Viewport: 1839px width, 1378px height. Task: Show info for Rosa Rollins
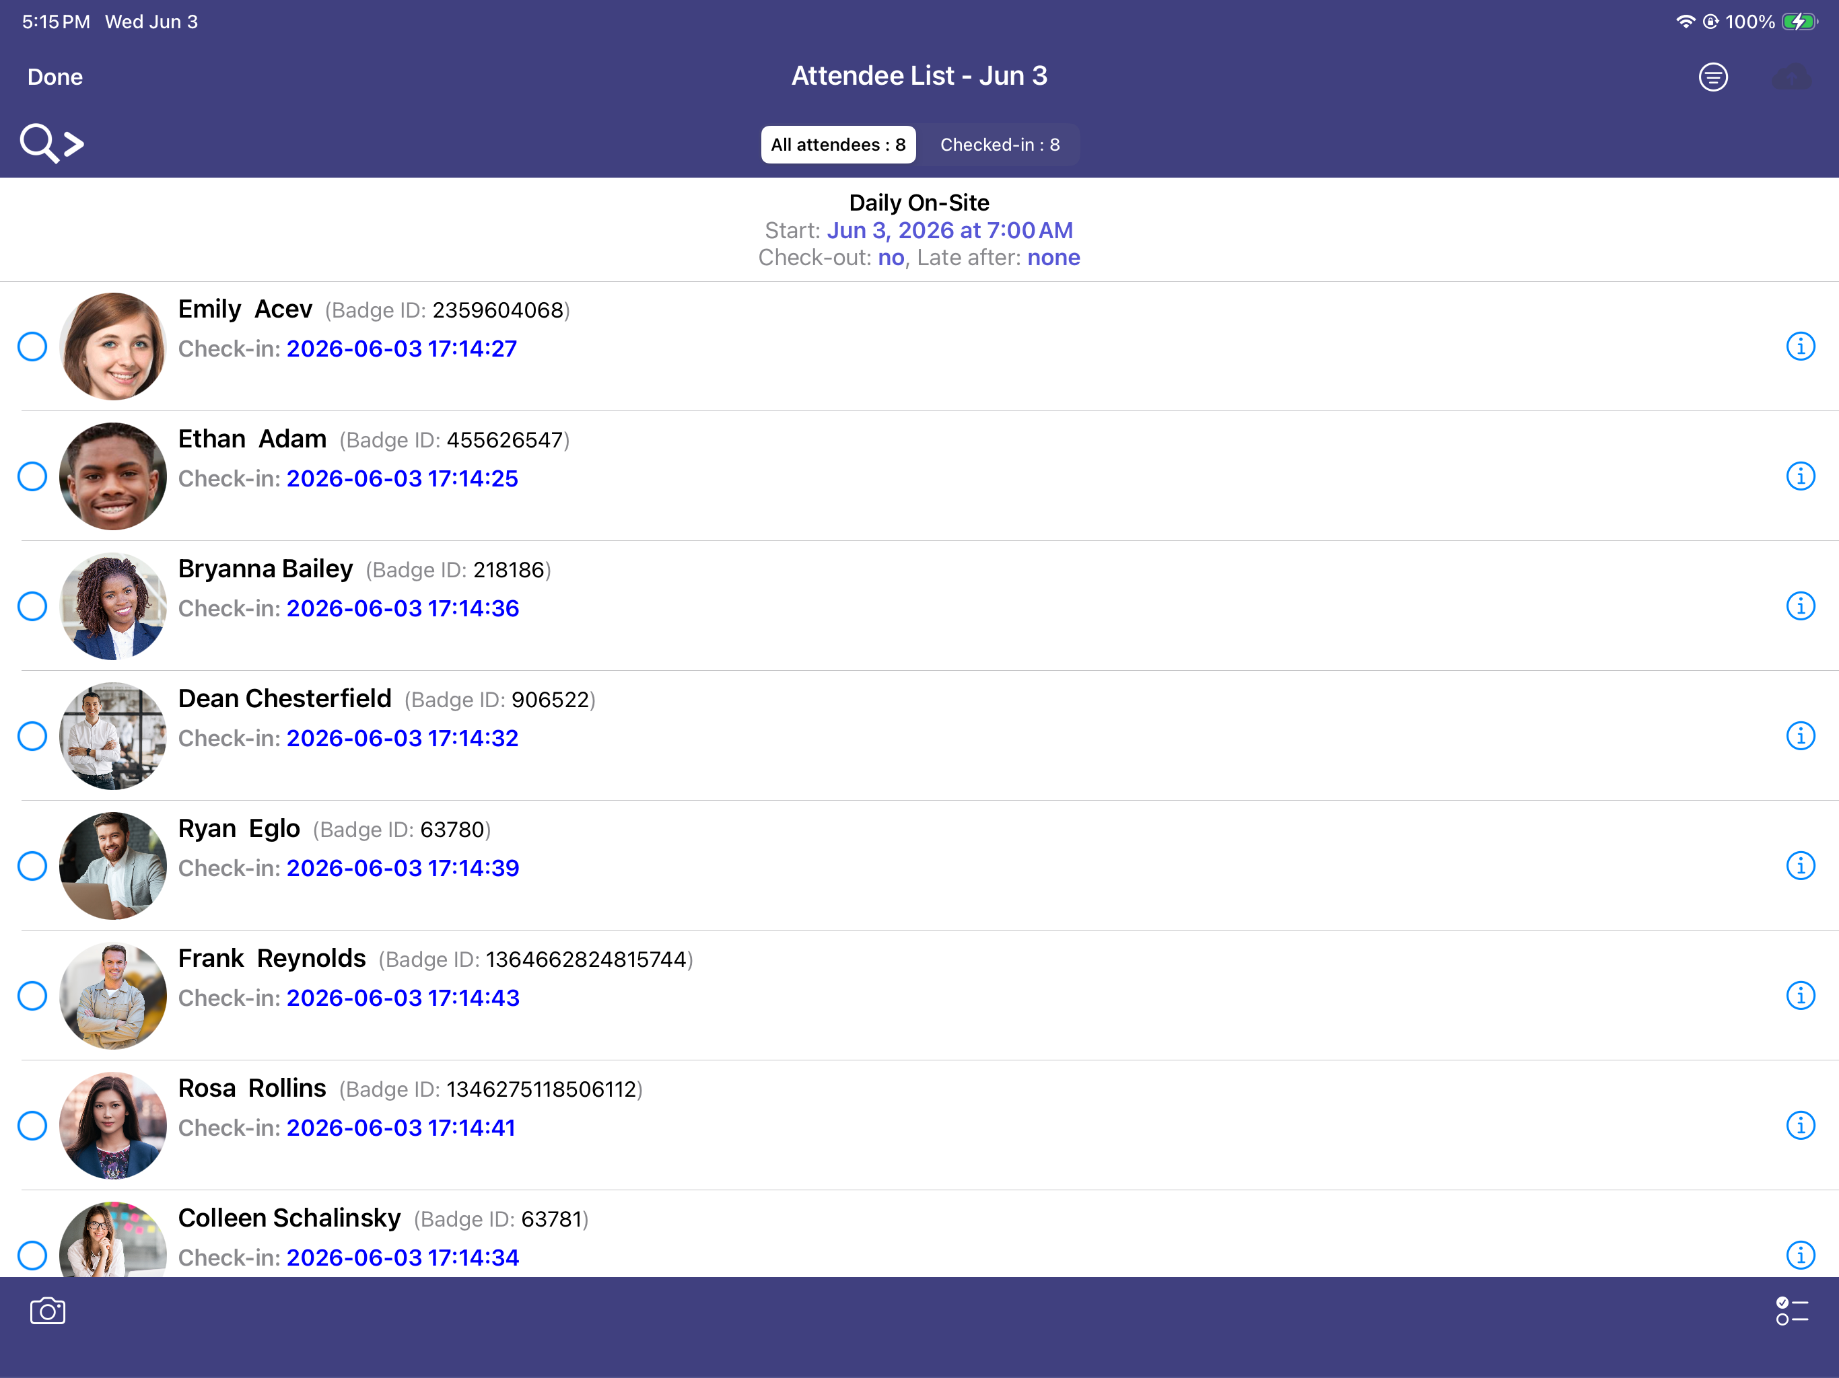(1800, 1125)
